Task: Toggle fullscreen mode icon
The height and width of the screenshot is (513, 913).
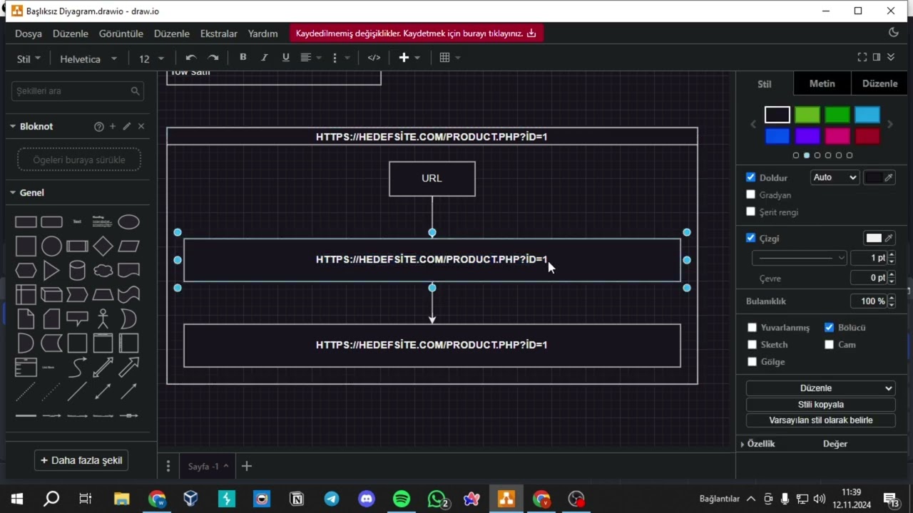Action: click(x=862, y=58)
